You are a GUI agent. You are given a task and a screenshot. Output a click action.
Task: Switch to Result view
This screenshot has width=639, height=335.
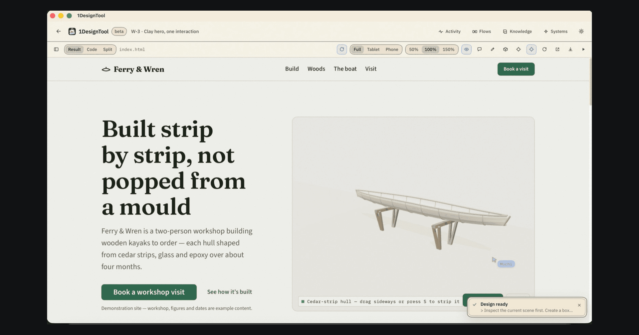tap(74, 50)
